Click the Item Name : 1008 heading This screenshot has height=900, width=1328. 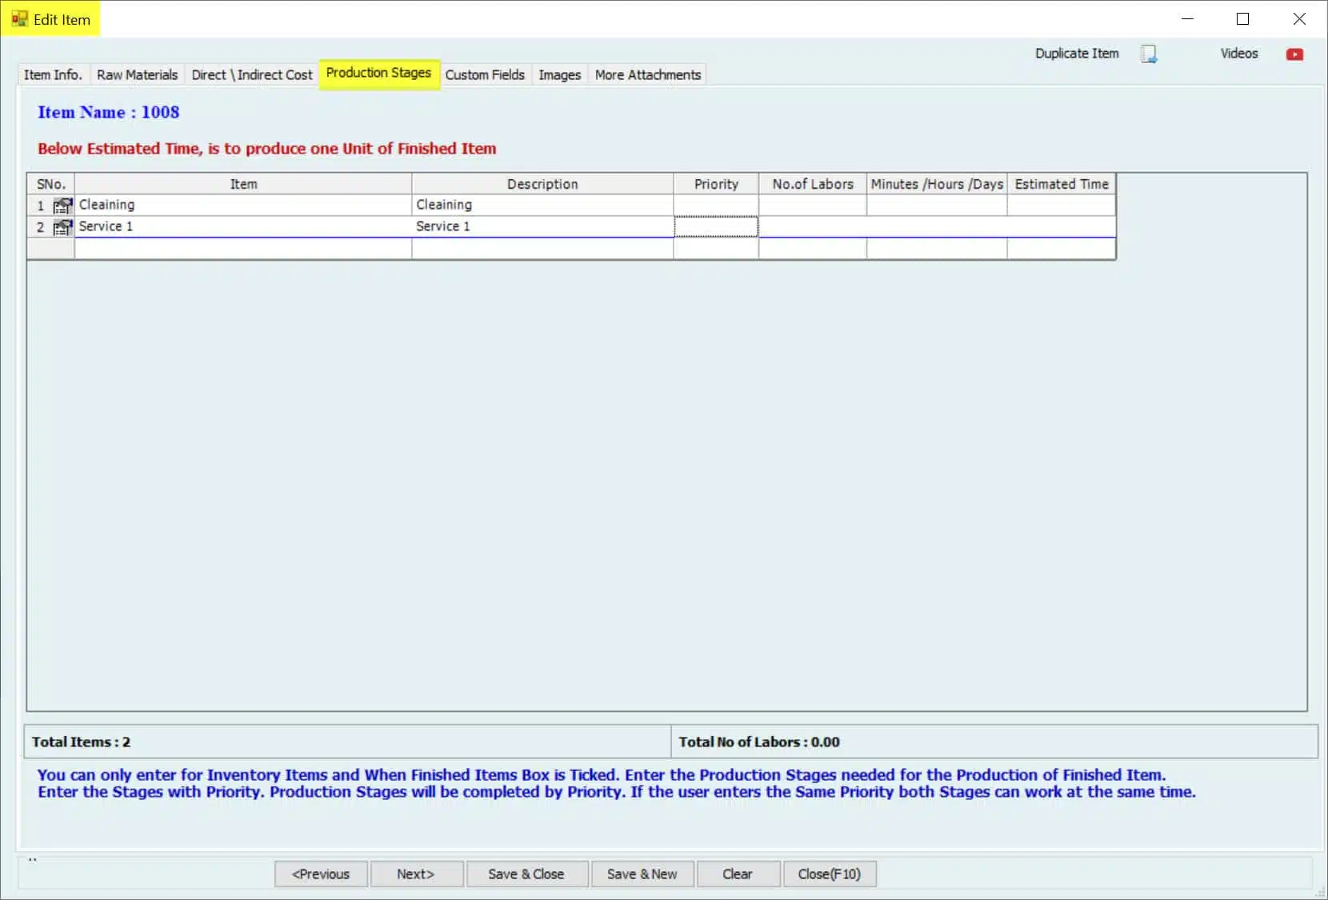click(109, 112)
